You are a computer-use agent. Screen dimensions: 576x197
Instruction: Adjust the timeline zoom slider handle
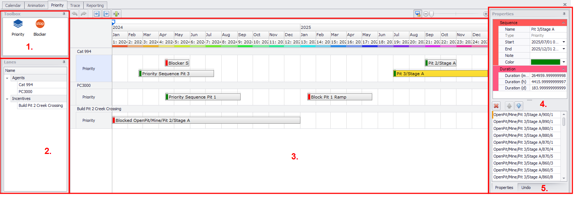(431, 14)
